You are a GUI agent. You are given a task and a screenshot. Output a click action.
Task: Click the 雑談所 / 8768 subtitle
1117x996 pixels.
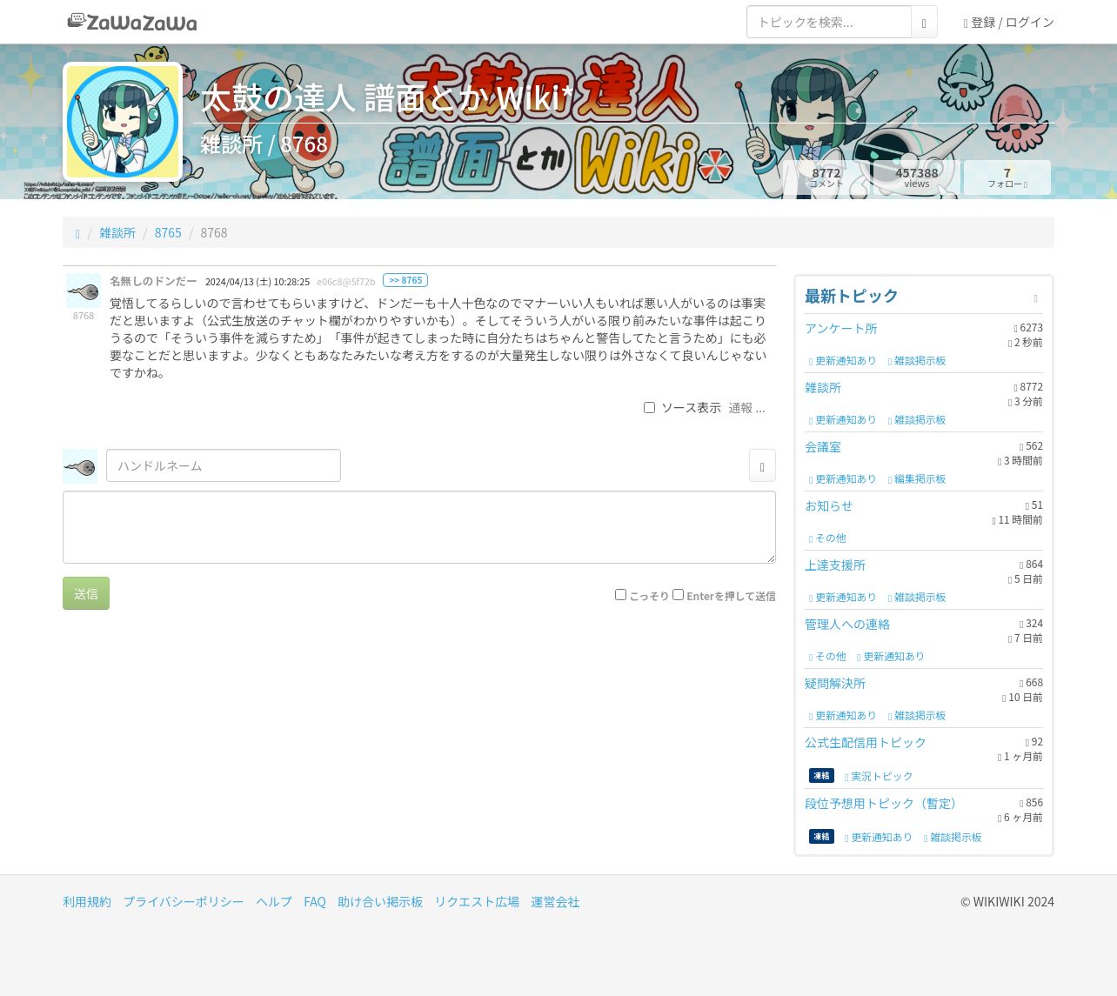(264, 144)
